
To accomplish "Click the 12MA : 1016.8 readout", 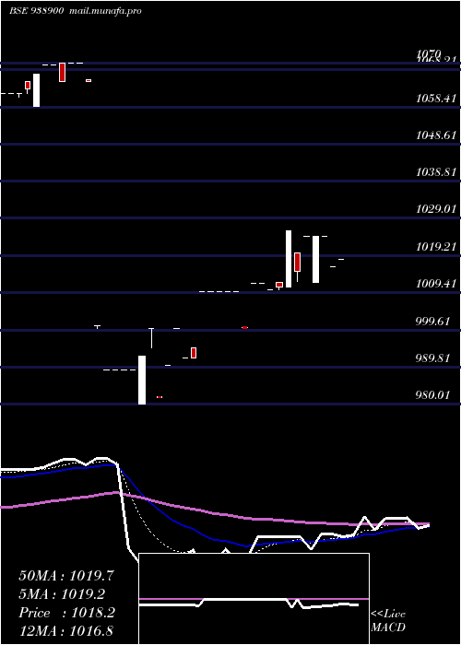I will coord(66,630).
